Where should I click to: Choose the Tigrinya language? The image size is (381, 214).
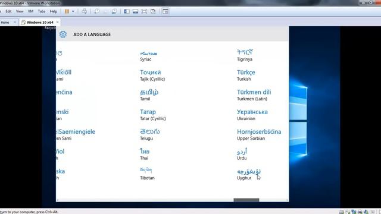[245, 55]
